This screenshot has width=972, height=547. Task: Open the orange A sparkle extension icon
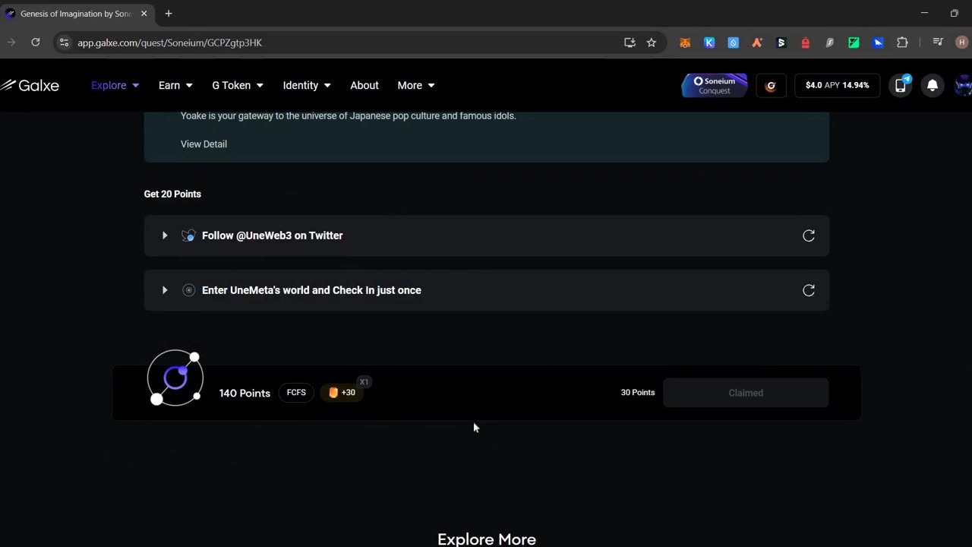[x=757, y=43]
